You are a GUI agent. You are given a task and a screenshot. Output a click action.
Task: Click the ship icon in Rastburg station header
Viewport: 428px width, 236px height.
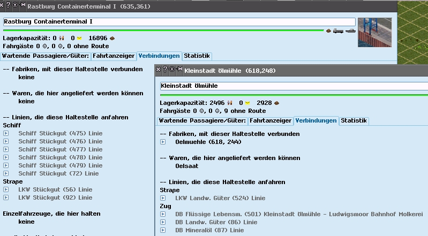(350, 31)
